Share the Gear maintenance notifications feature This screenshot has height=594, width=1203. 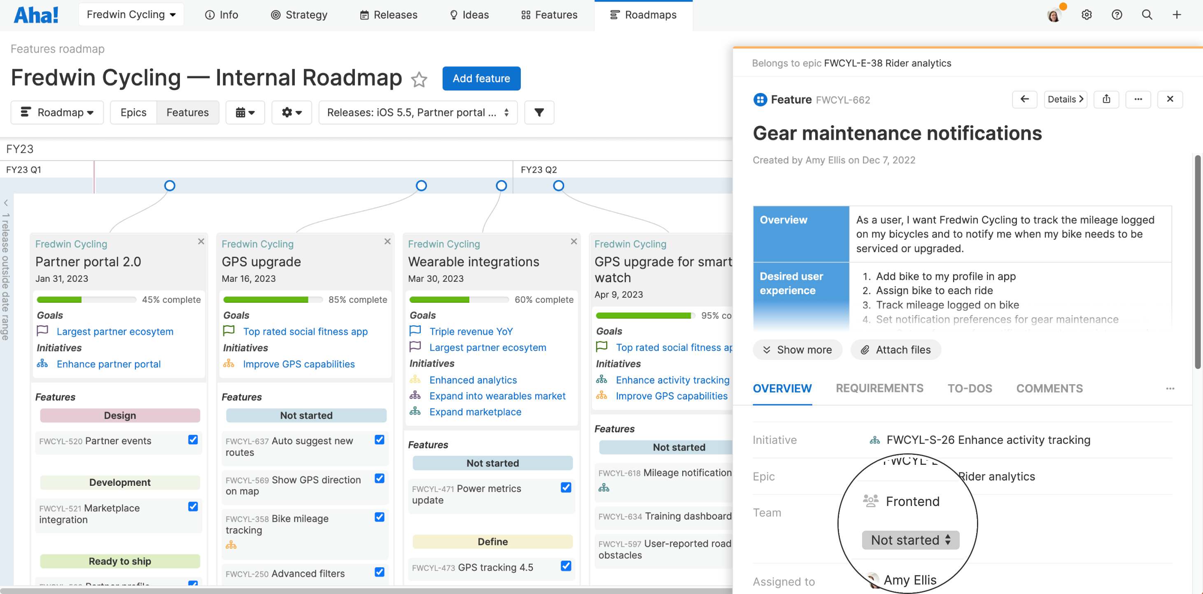click(1106, 99)
